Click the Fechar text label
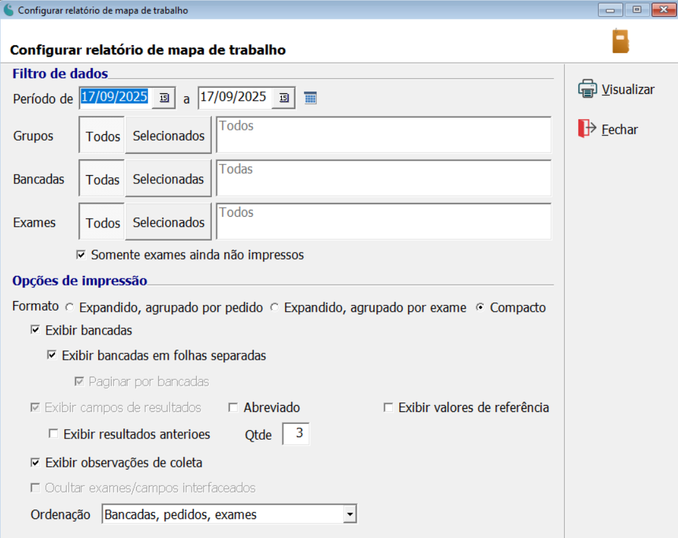The image size is (678, 538). click(x=619, y=130)
